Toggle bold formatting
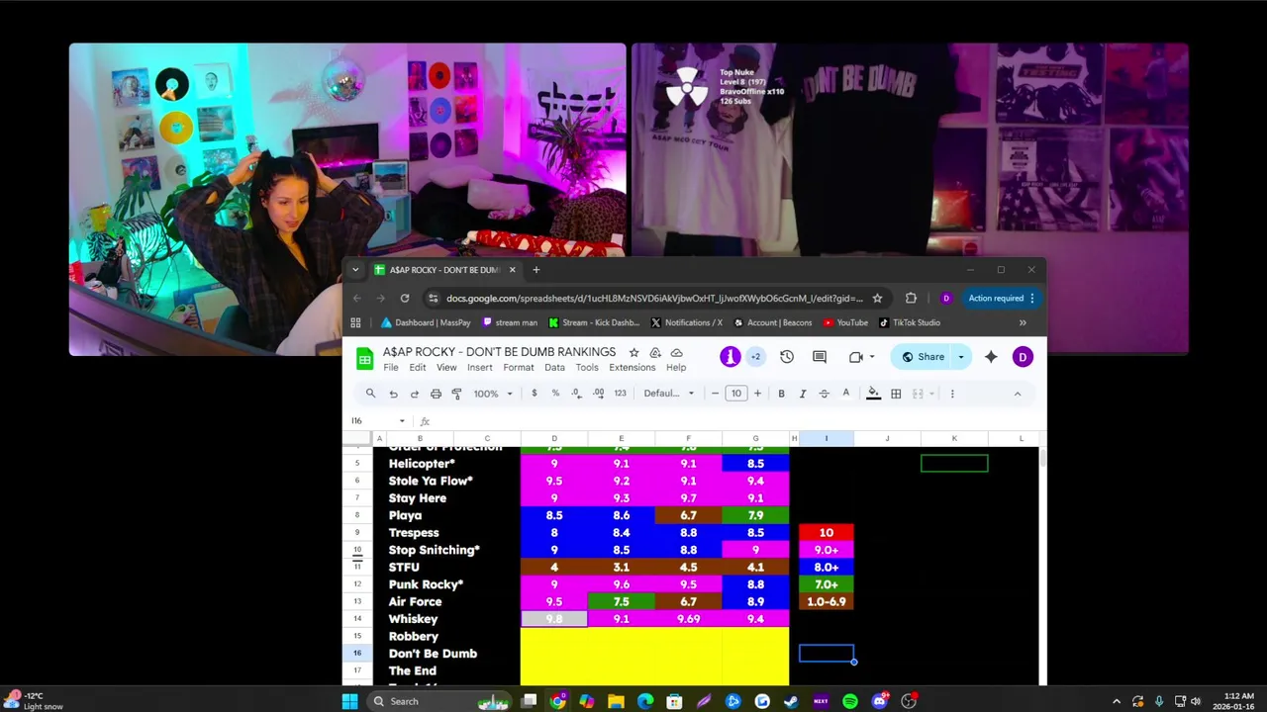 click(781, 394)
